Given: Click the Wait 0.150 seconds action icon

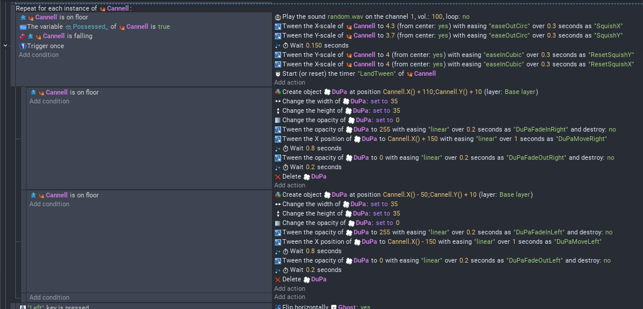Looking at the screenshot, I should coord(278,45).
